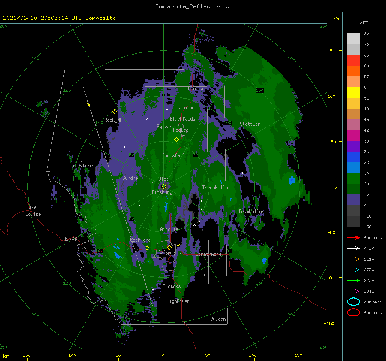This screenshot has width=386, height=361.
Task: Click the Vulcan city label
Action: click(218, 319)
